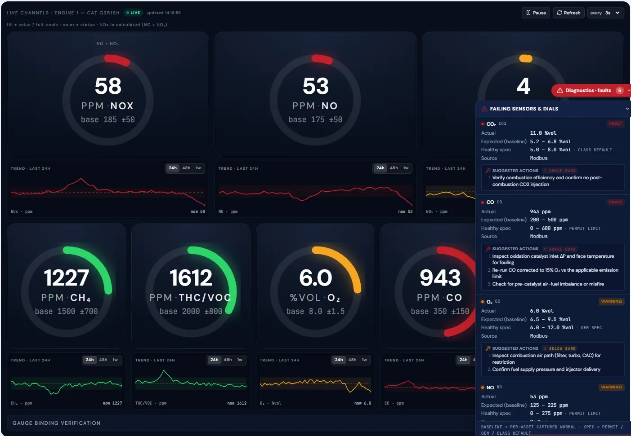Viewport: 631px width, 436px height.
Task: Click the CO2 FAULT badge
Action: (x=615, y=123)
